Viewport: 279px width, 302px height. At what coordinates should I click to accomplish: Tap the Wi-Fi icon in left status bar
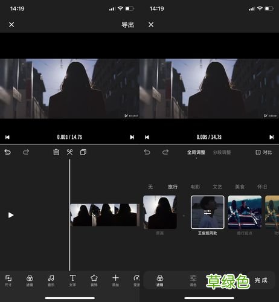click(120, 8)
